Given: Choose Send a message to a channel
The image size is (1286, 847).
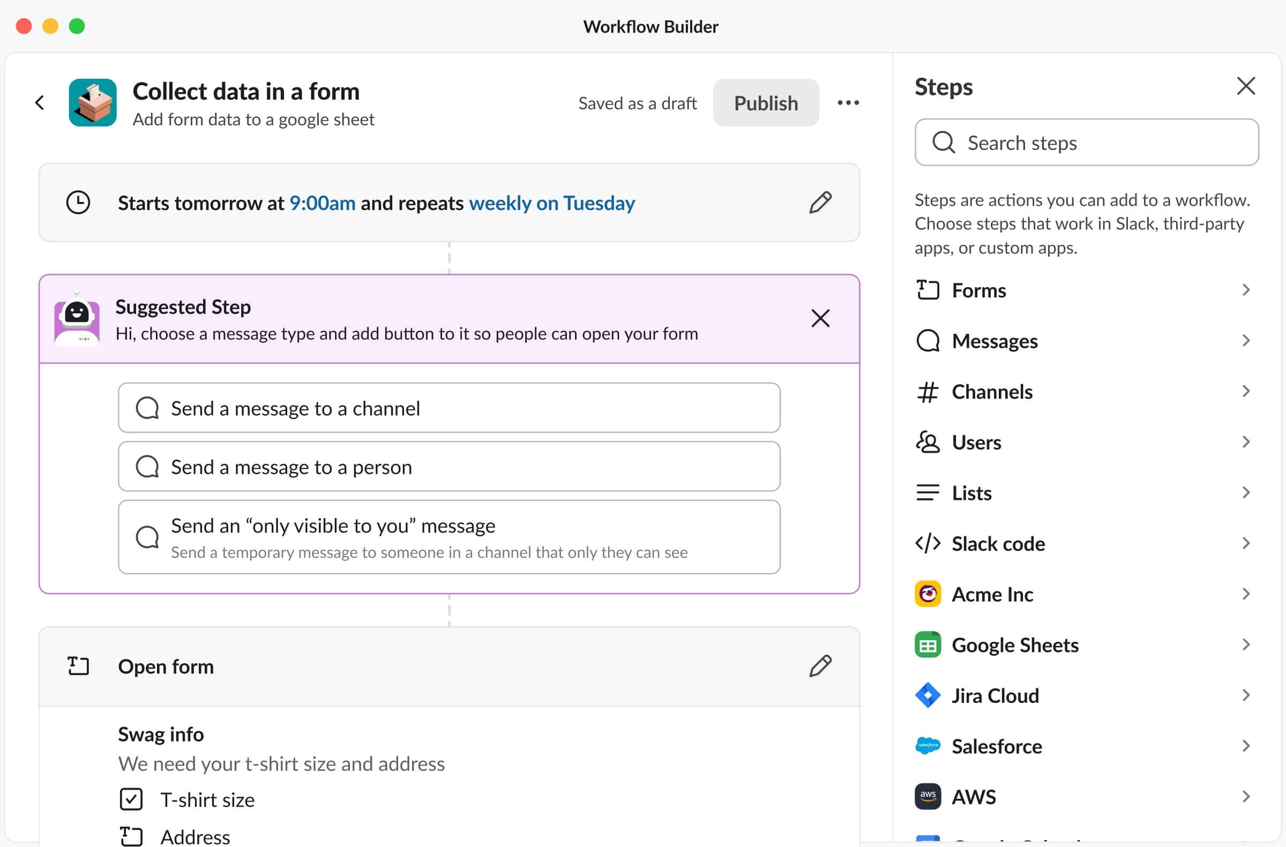Looking at the screenshot, I should (x=449, y=408).
